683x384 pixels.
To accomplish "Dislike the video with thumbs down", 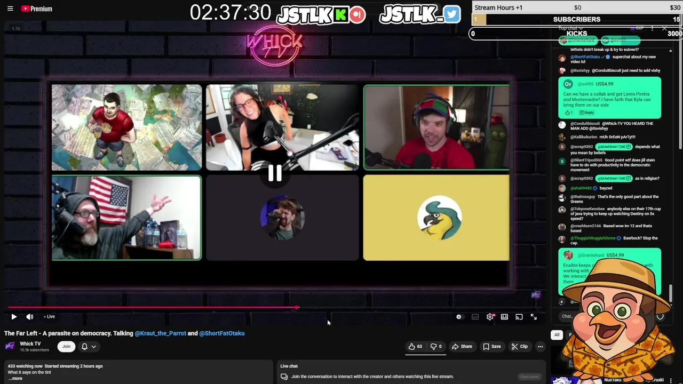I will coord(436,347).
